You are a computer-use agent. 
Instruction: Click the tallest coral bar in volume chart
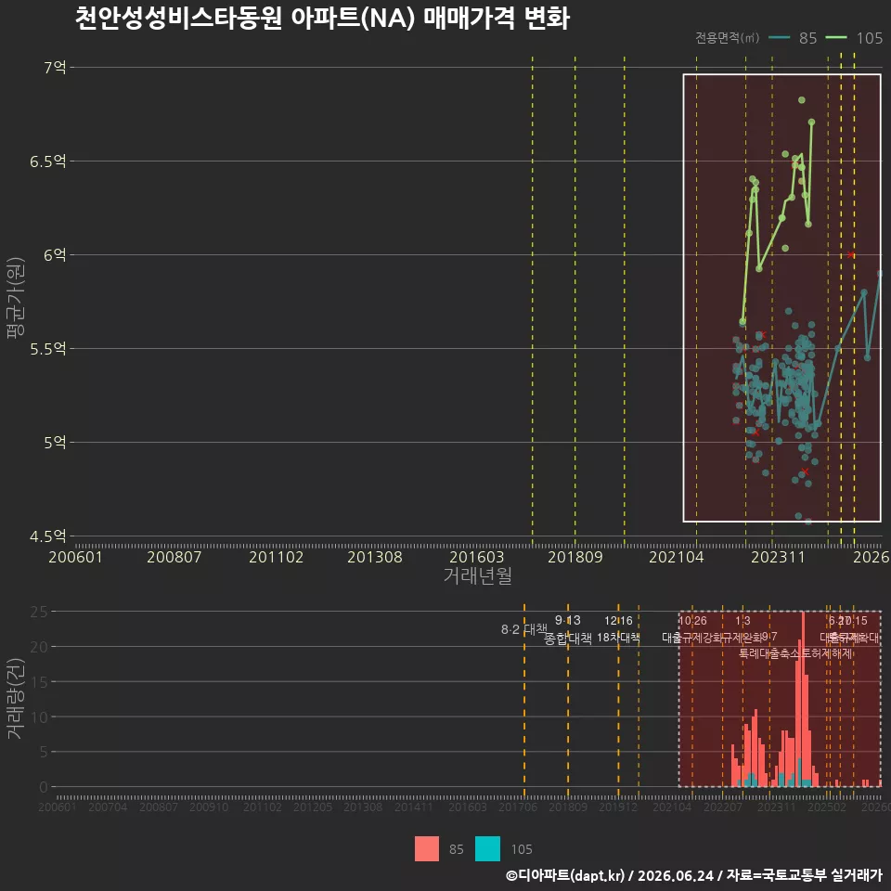(803, 699)
